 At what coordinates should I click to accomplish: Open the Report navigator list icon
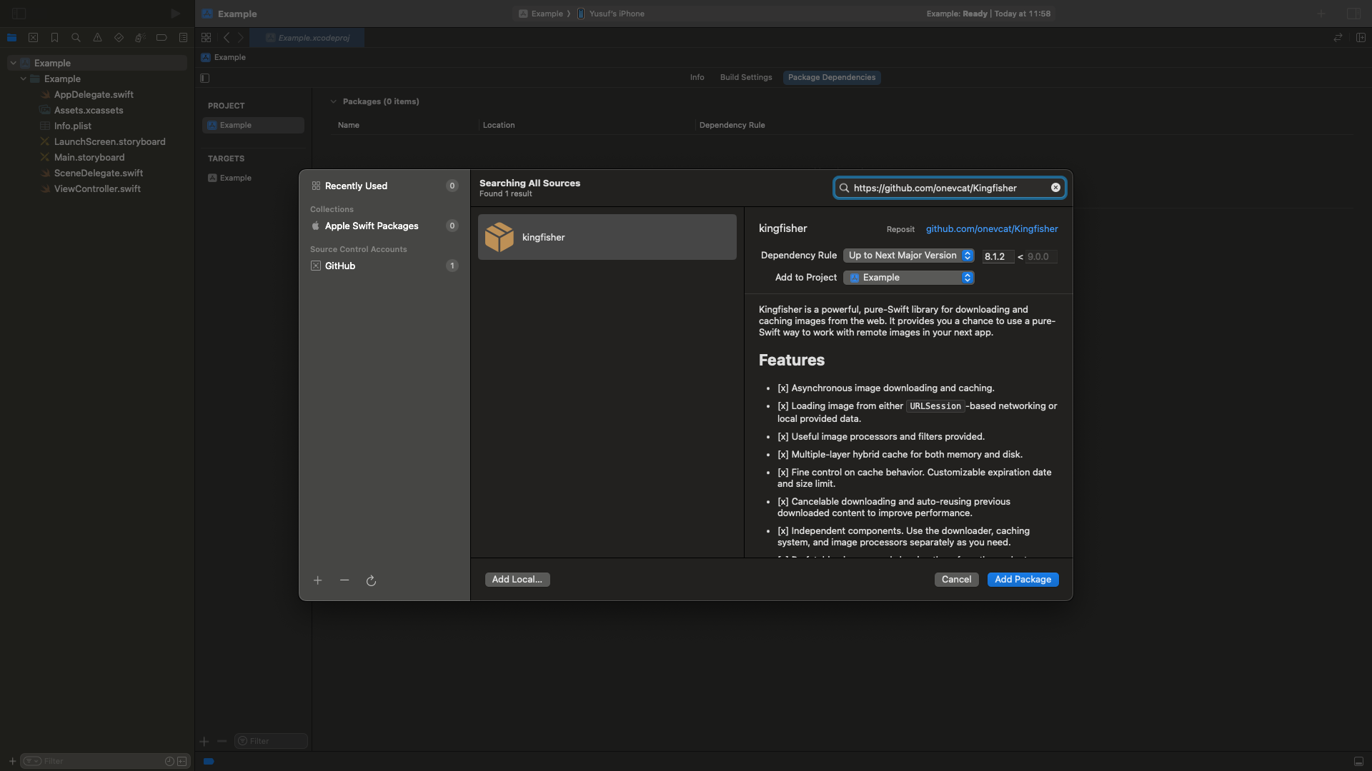point(183,38)
